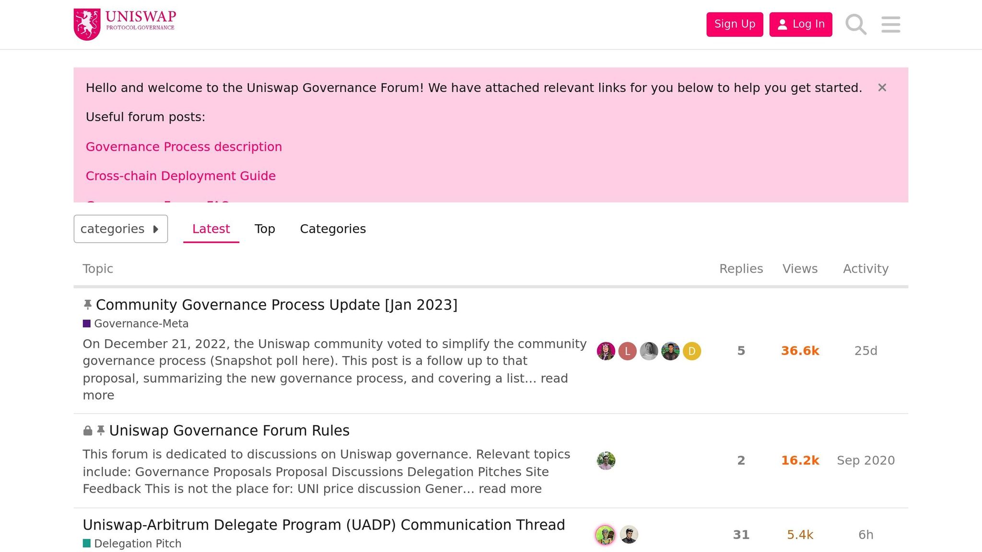Expand the categories filter dropdown
Screen dimensions: 982x552
coord(120,229)
